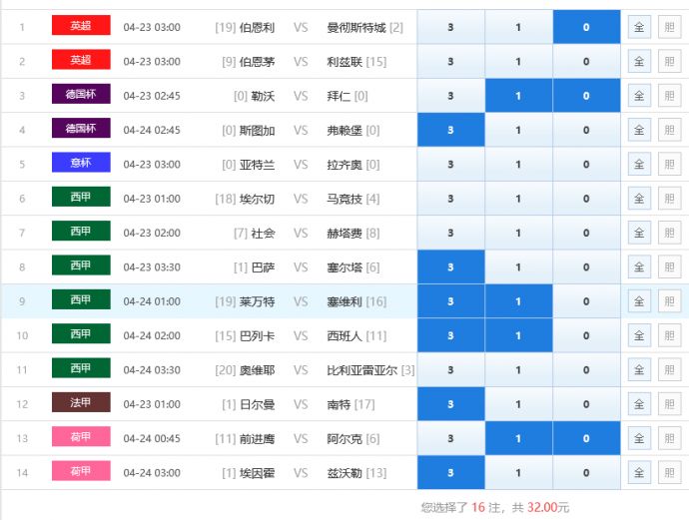Viewport: 689px width, 520px height.
Task: Click the 法甲 league label
Action: (81, 403)
